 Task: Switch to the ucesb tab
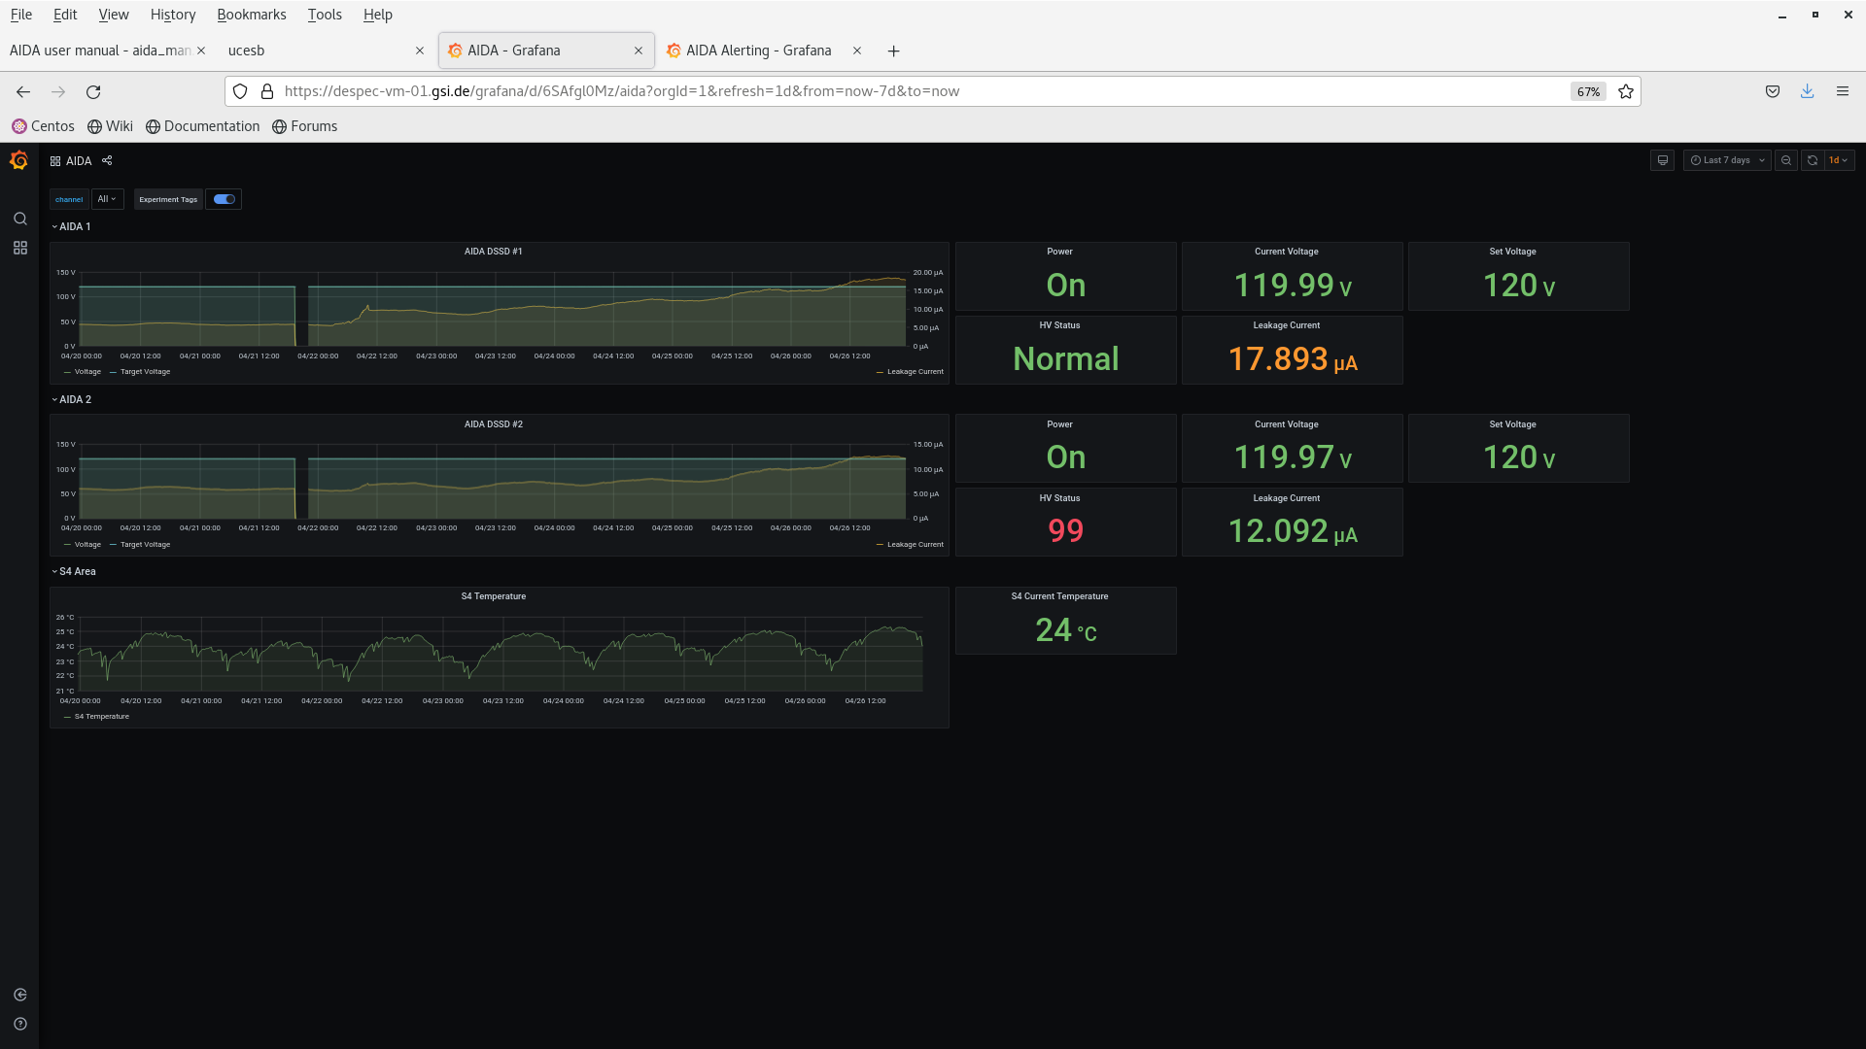[x=327, y=51]
